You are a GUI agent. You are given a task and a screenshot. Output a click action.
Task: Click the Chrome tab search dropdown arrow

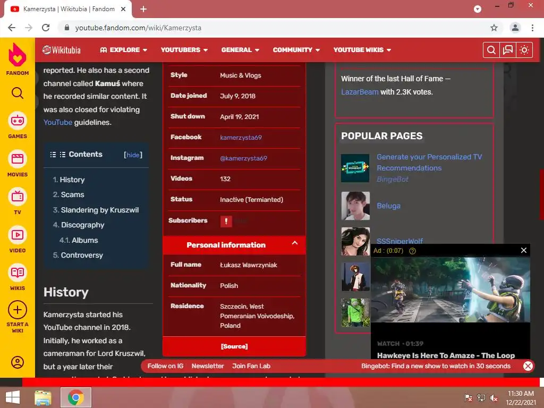478,9
